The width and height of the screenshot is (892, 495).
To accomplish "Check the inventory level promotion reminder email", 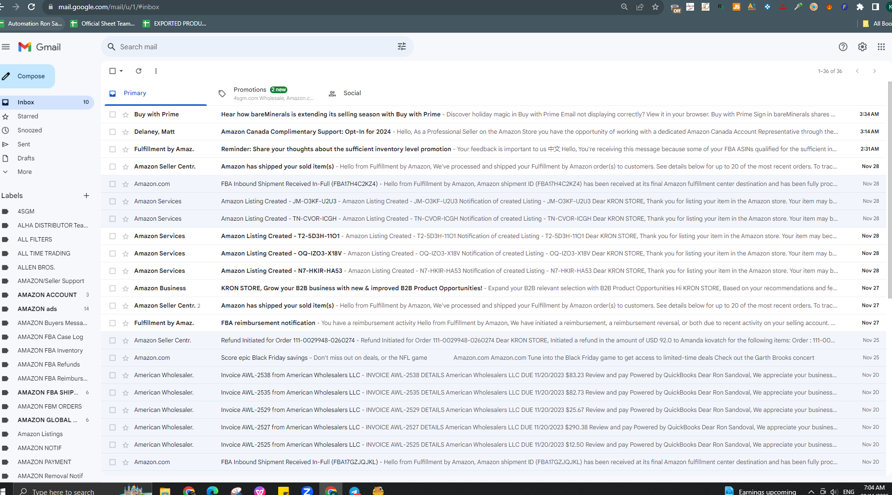I will click(x=113, y=149).
